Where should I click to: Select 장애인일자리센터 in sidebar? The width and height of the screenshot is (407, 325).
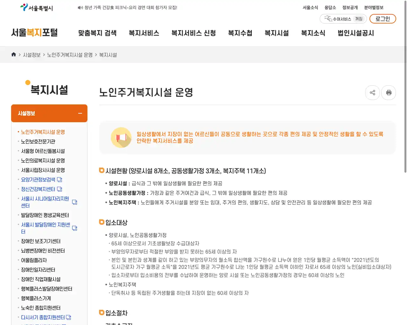click(x=38, y=270)
